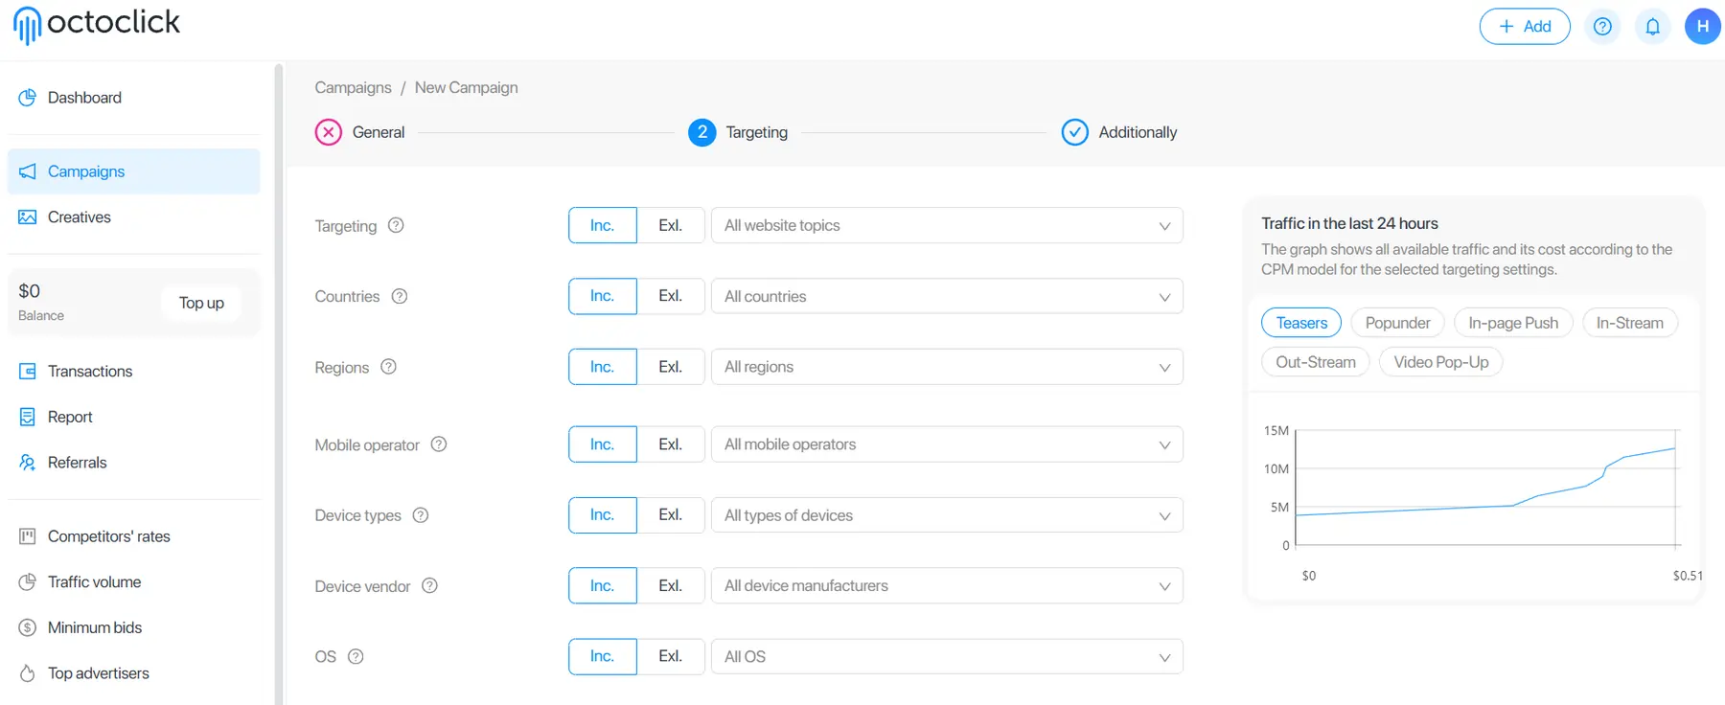
Task: Open the All types of devices dropdown
Action: click(947, 515)
